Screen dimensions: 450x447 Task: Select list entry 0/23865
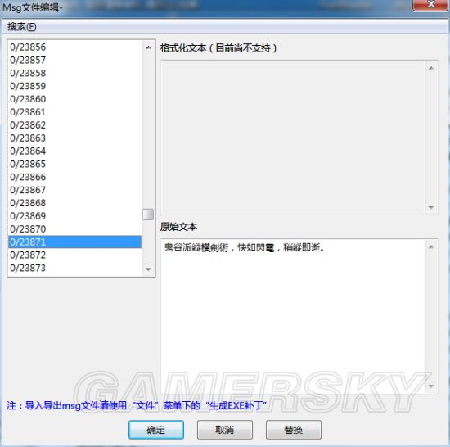tap(74, 164)
